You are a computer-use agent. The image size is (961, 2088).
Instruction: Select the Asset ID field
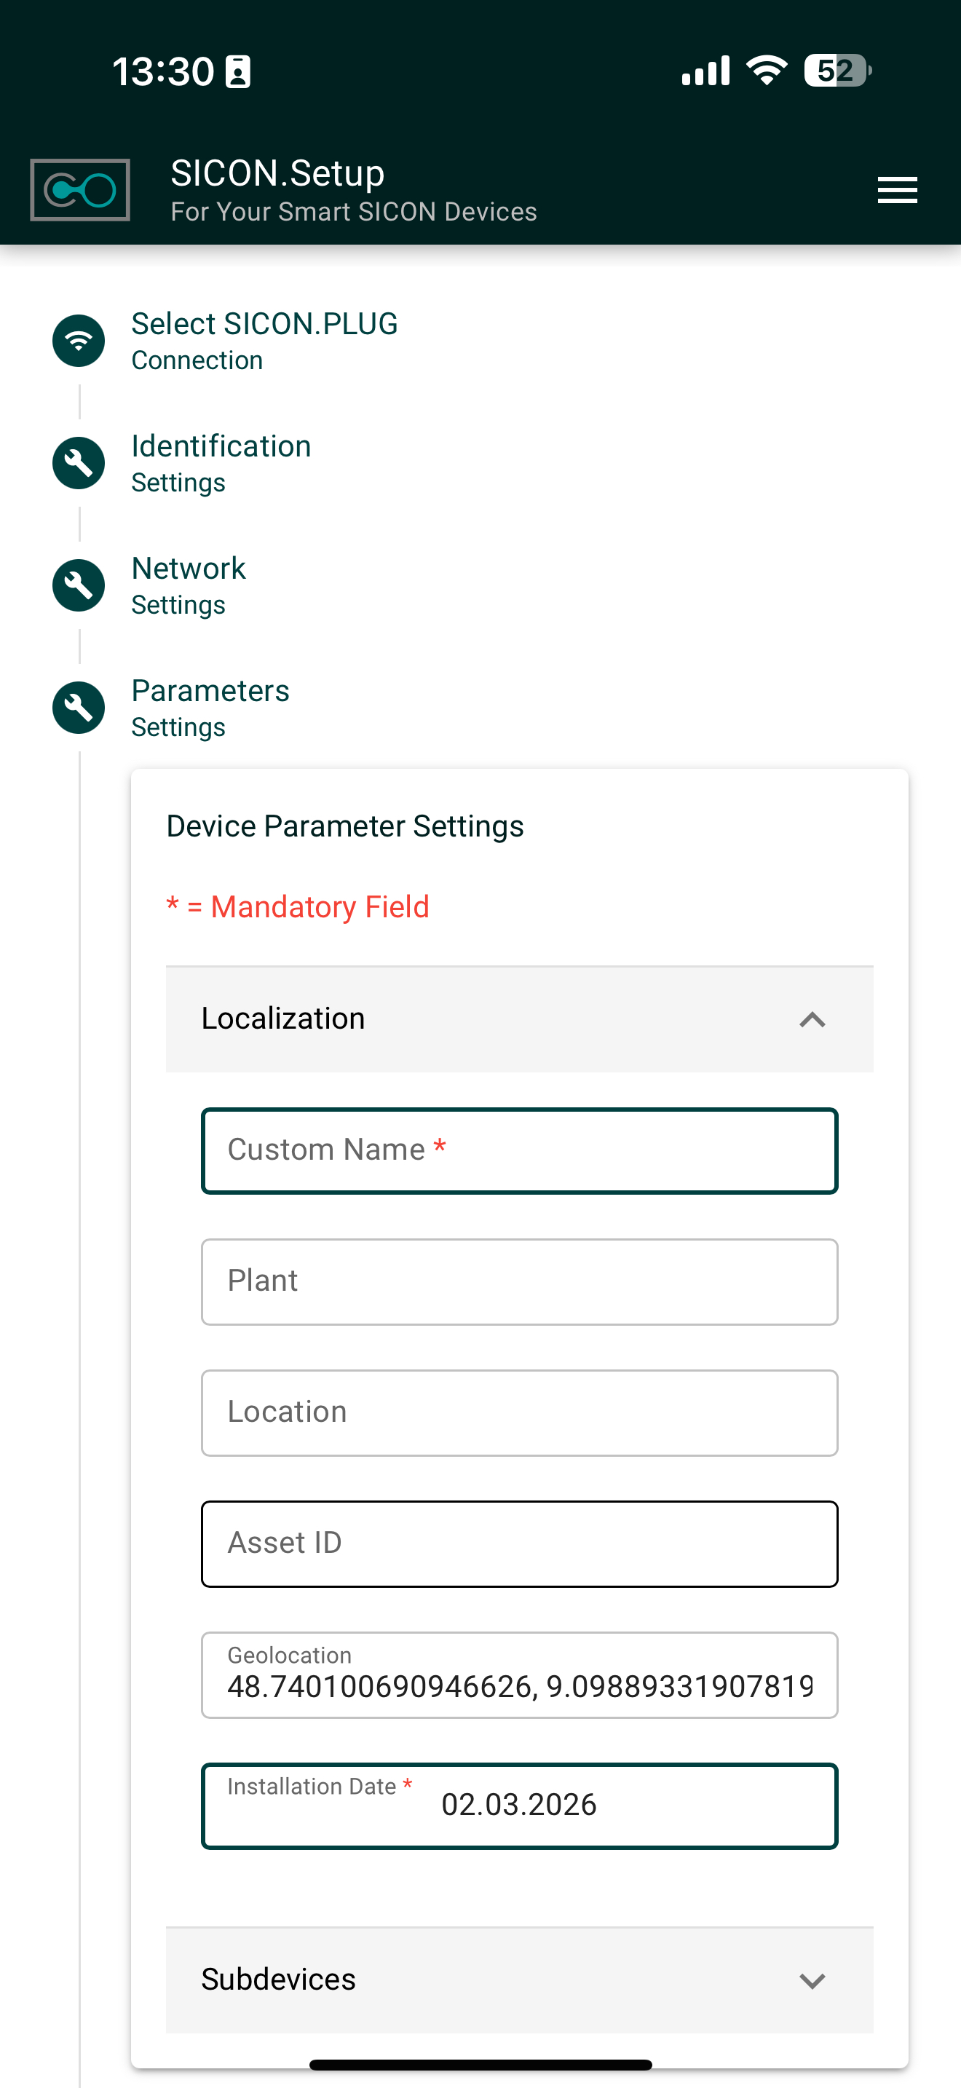[518, 1543]
